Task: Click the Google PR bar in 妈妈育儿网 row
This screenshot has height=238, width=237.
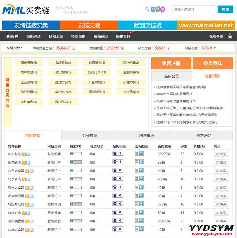Action: (76, 204)
